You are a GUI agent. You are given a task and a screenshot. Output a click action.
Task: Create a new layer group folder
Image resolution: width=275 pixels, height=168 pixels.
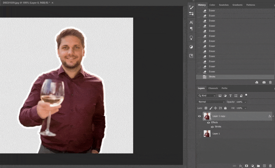[x=258, y=166]
